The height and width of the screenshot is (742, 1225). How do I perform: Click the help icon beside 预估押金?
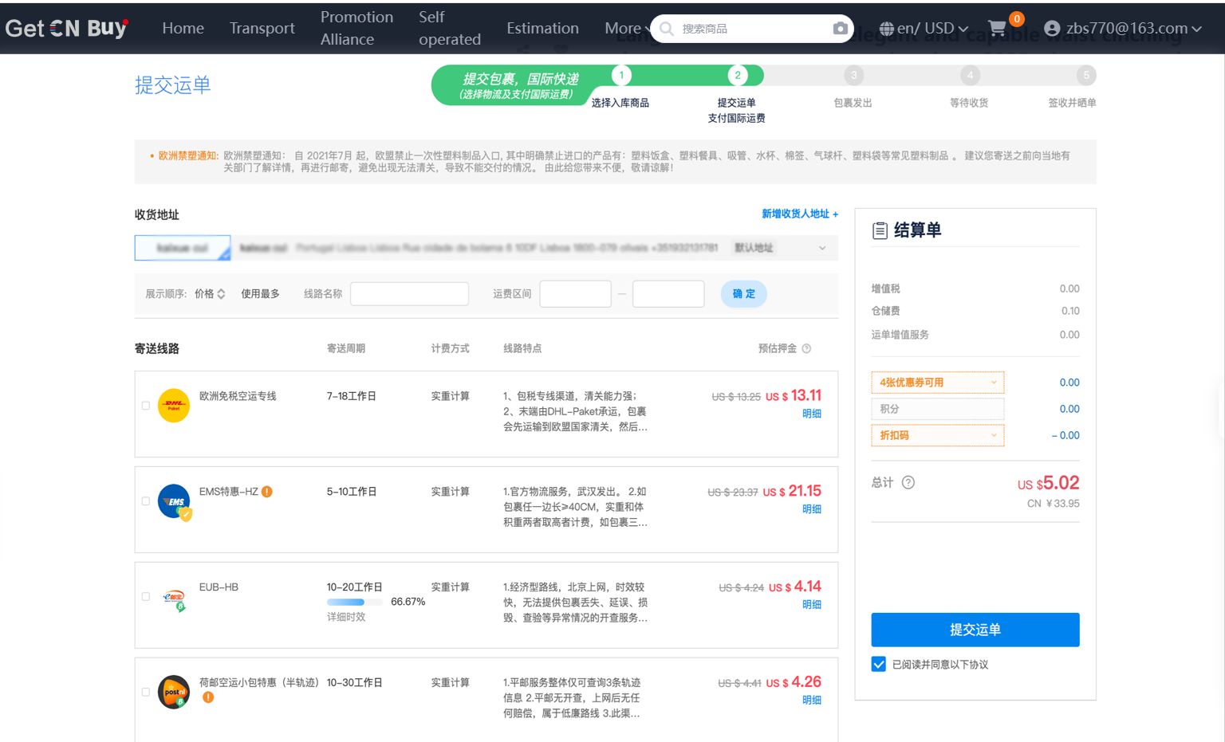(x=806, y=348)
